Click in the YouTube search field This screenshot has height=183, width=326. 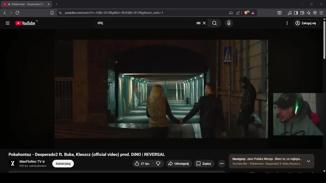pos(146,23)
